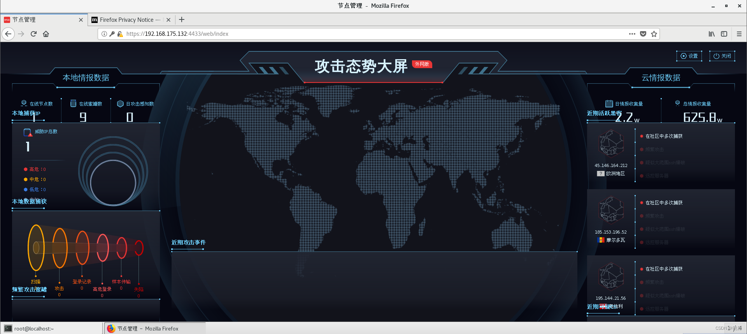Viewport: 747px width, 334px height.
Task: Click the browser Forward arrow button
Action: [21, 34]
